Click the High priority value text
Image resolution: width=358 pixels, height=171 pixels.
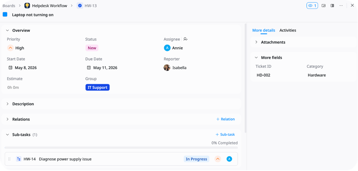20,48
